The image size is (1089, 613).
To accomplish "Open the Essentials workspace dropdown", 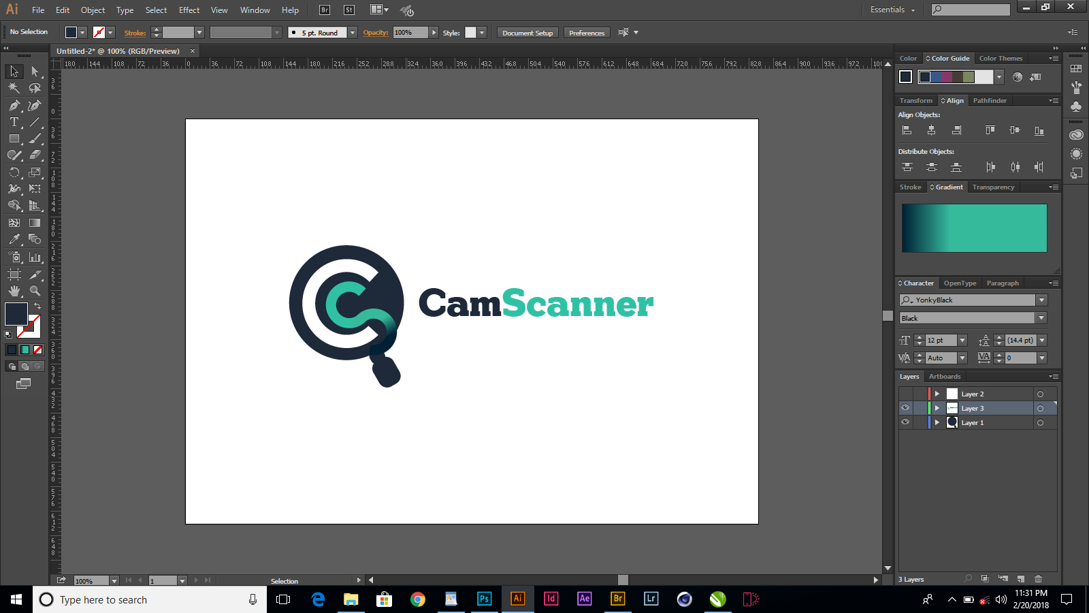I will [x=893, y=10].
